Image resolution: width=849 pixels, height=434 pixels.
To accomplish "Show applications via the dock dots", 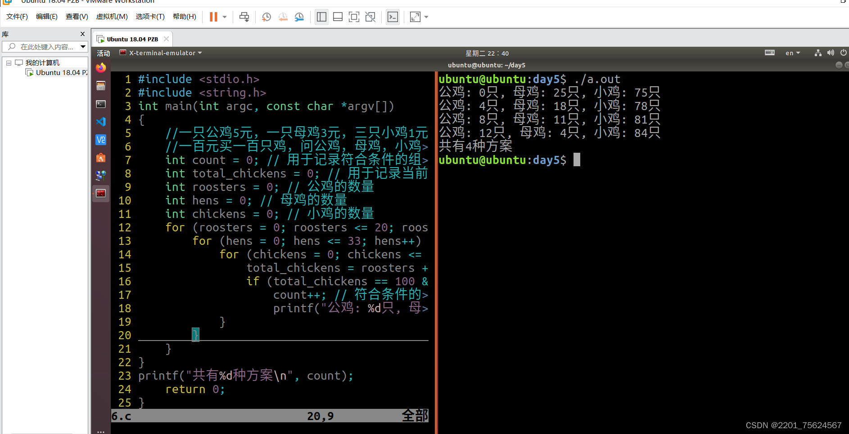I will 101,431.
